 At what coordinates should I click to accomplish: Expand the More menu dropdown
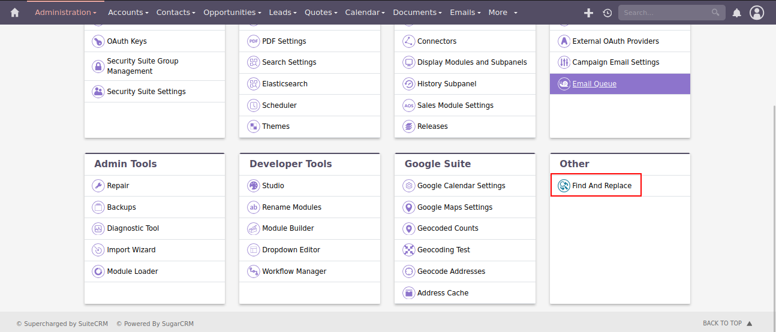pyautogui.click(x=503, y=13)
